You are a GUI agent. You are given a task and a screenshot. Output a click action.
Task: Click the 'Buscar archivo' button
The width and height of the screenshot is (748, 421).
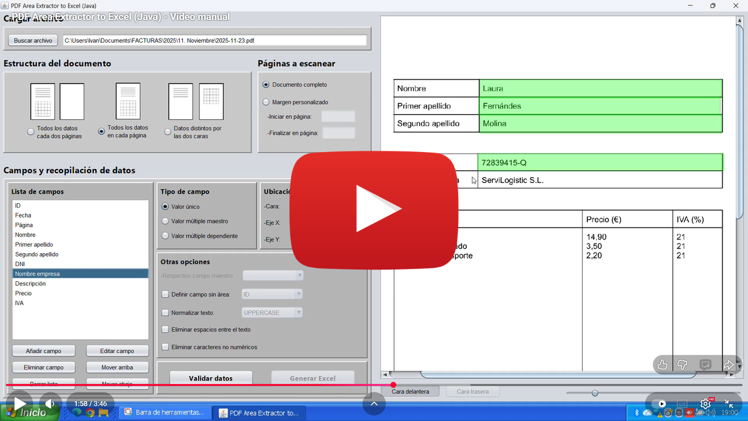33,41
